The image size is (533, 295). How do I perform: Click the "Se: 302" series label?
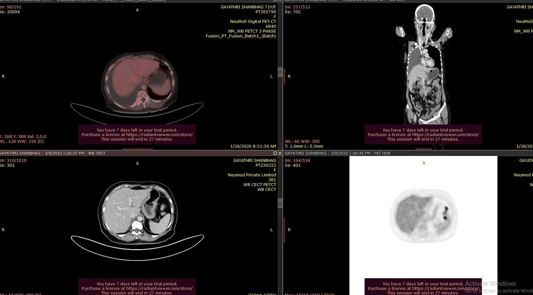[7, 165]
